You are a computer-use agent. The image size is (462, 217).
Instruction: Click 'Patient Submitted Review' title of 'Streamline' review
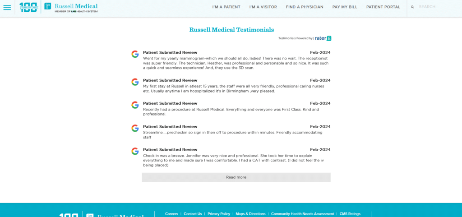(x=170, y=127)
